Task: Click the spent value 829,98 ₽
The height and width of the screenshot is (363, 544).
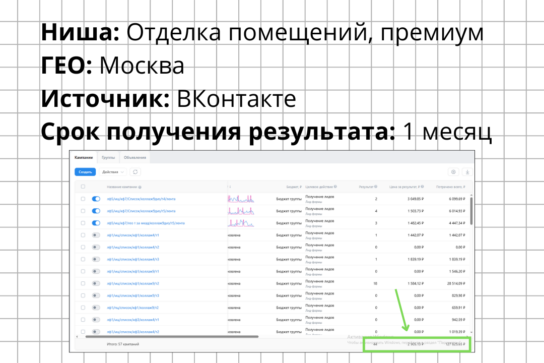Action: [458, 295]
